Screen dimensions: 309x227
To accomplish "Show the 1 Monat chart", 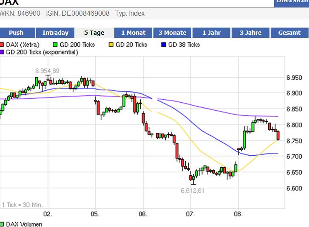I will point(133,33).
